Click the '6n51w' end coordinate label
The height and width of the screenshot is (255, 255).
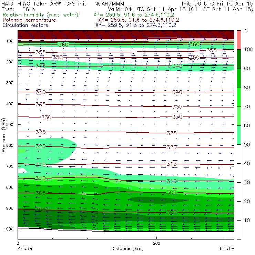coord(227,249)
